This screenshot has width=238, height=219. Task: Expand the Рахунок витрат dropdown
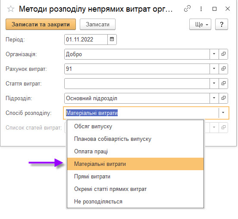coord(214,69)
